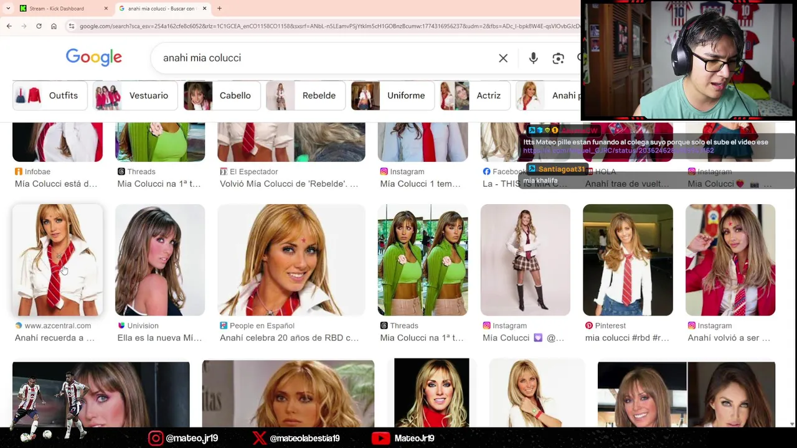Click the @mateo_jr19 Instagram handle
This screenshot has width=797, height=448.
pyautogui.click(x=192, y=438)
